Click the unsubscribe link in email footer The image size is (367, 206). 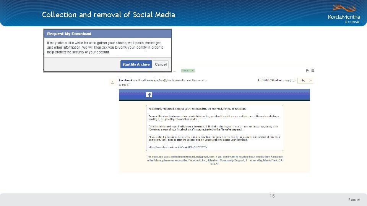click(179, 161)
